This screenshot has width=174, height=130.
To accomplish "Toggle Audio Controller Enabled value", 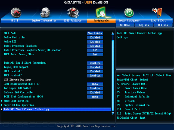I will tap(95, 37).
